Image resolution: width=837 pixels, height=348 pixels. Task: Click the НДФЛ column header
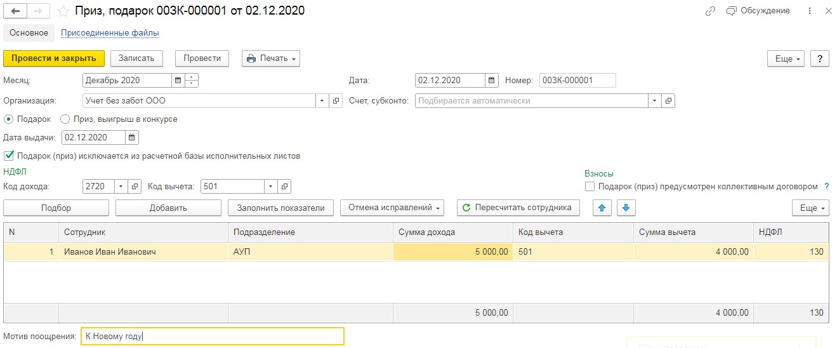pos(791,232)
